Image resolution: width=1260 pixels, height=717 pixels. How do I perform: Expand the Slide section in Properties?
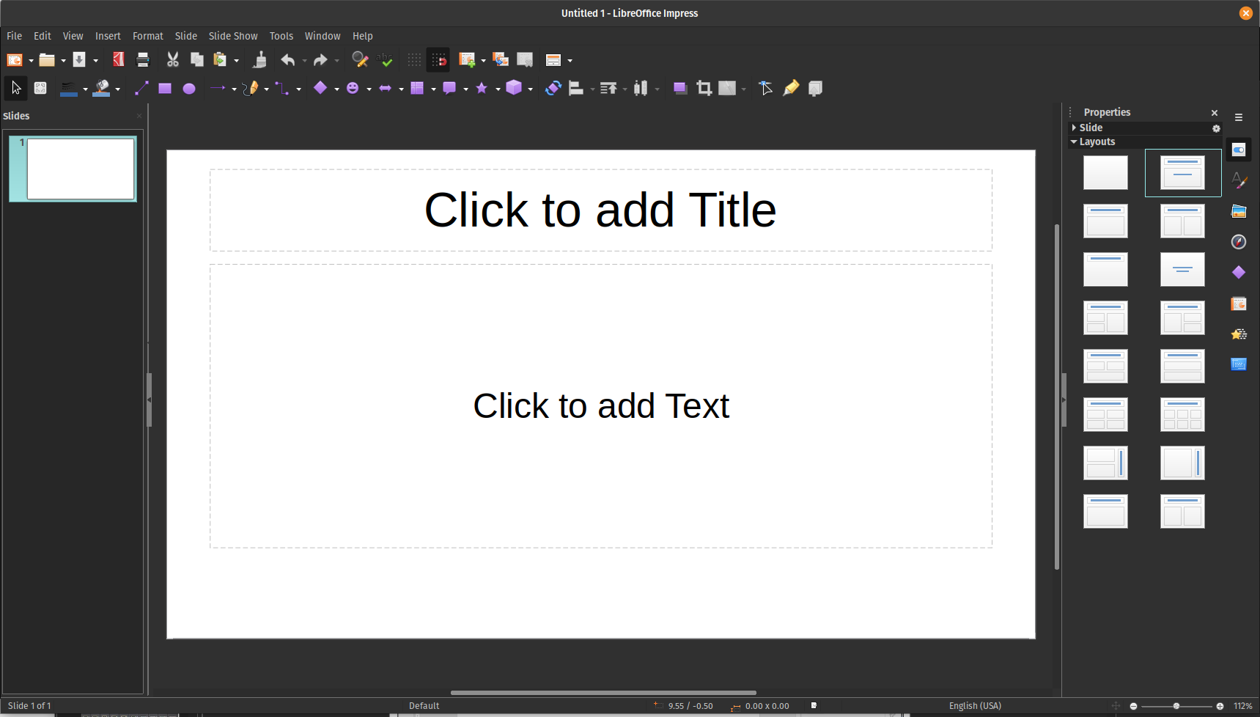click(x=1075, y=128)
